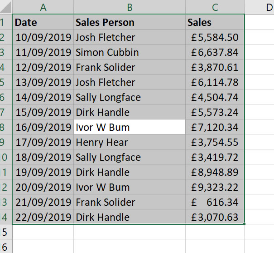Click the Henry Hear cell
Viewport: 274px width, 253px height.
click(x=130, y=142)
